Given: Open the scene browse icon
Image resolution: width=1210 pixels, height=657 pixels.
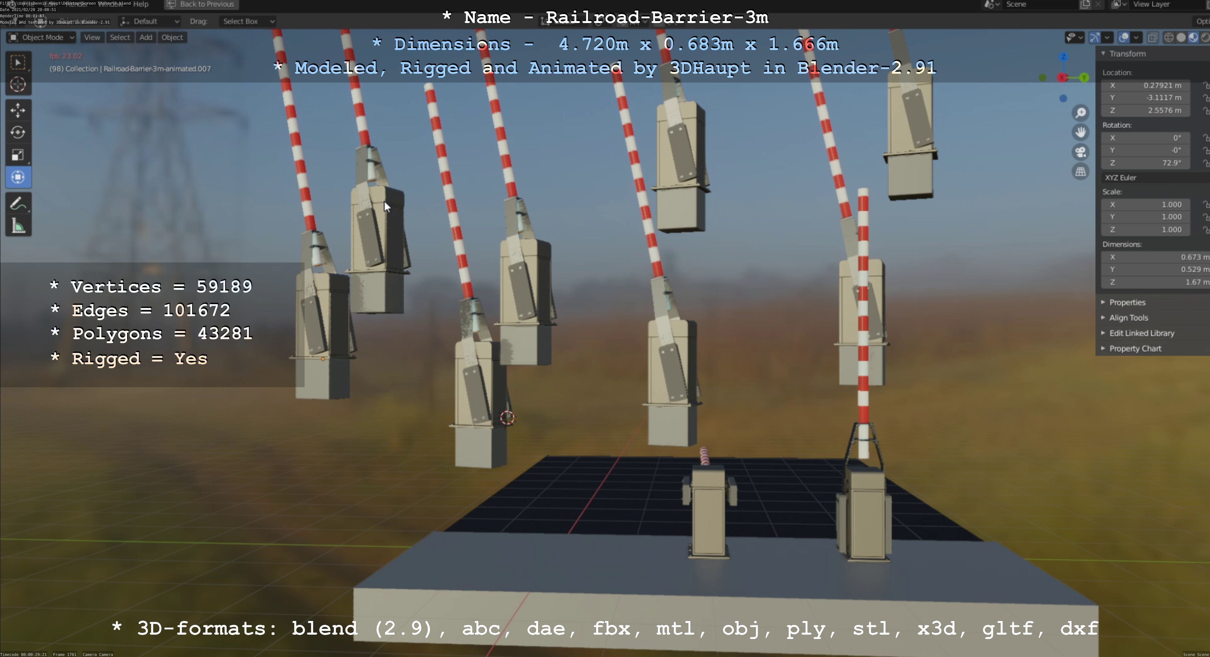Looking at the screenshot, I should point(991,4).
